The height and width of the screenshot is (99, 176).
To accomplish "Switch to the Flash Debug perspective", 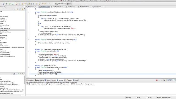I will coord(62,4).
